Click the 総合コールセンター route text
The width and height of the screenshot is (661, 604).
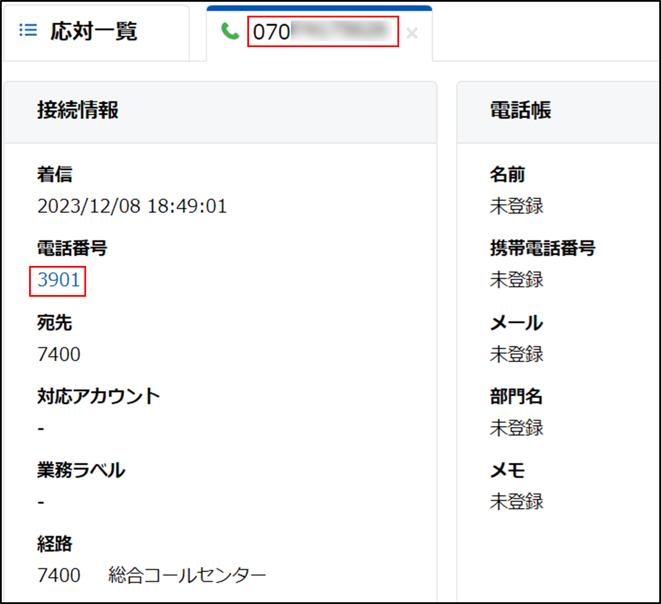(187, 575)
